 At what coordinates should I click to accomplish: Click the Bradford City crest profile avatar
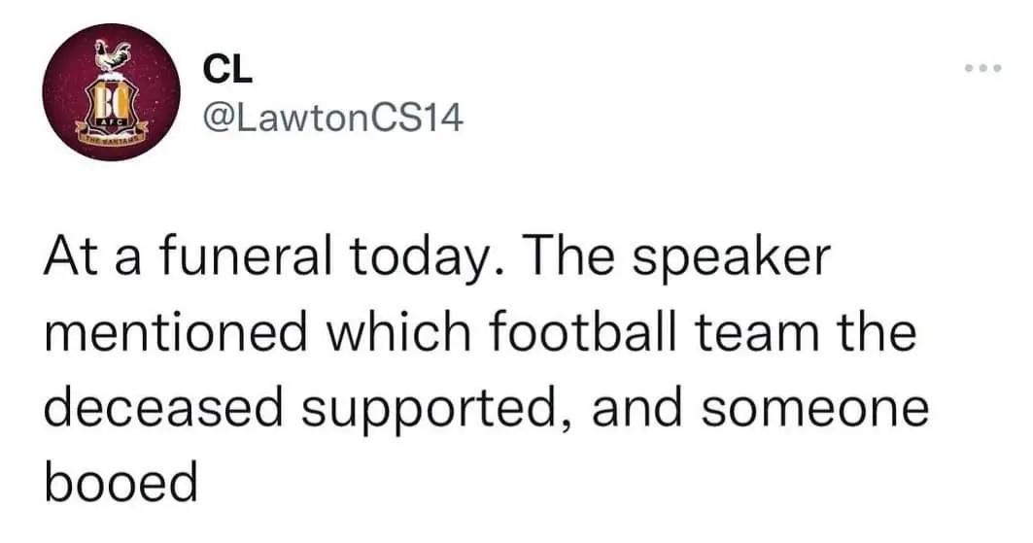tap(112, 91)
